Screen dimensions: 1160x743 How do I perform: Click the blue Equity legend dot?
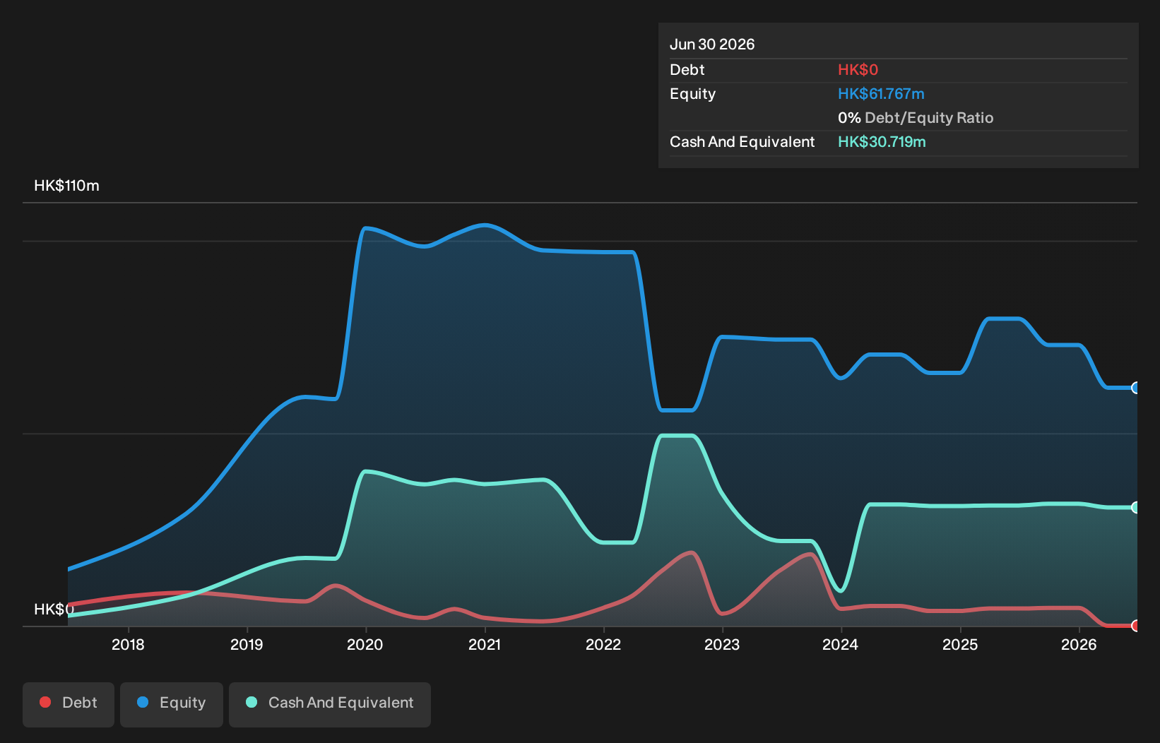pyautogui.click(x=143, y=702)
